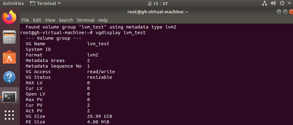The height and width of the screenshot is (125, 293).
Task: Open the Files manager dock icon
Action: 9,37
